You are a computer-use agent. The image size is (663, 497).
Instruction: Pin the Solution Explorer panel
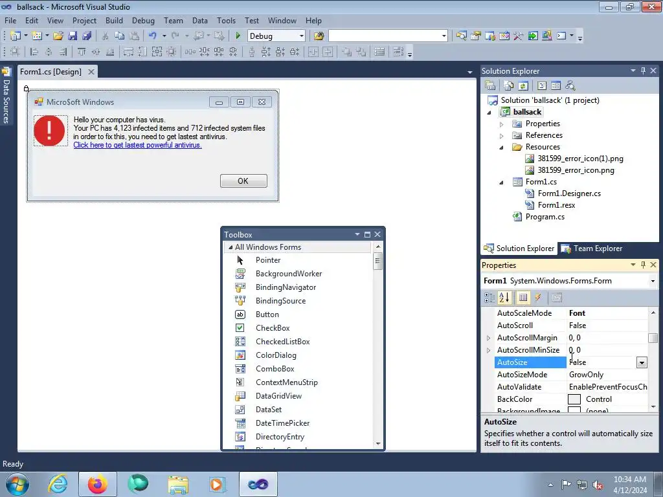(643, 71)
